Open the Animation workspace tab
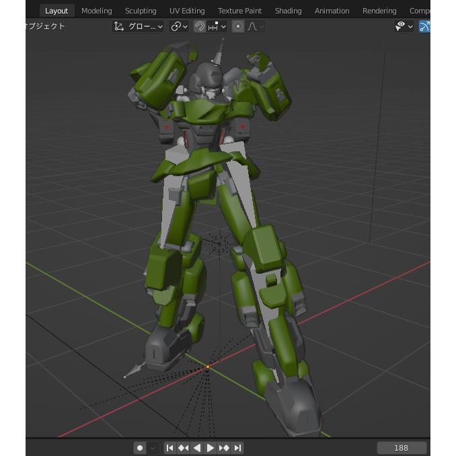456x456 pixels. pos(332,11)
